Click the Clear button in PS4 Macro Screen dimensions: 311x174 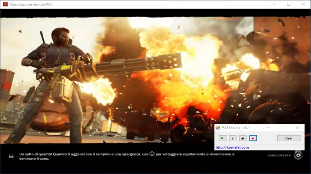289,138
